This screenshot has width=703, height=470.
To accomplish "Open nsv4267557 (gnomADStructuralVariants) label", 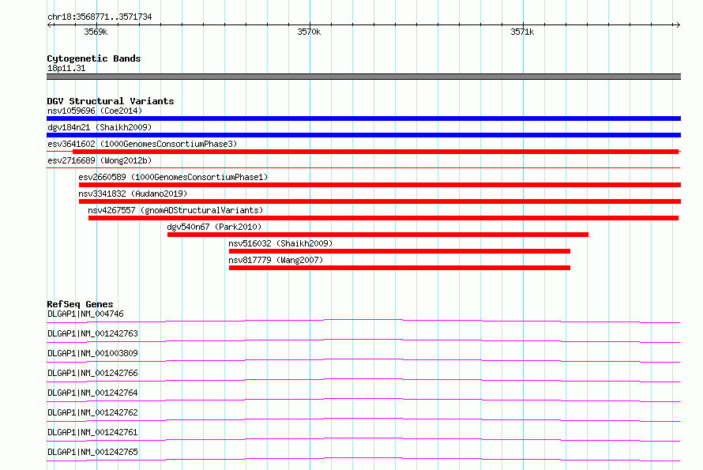I will 175,210.
